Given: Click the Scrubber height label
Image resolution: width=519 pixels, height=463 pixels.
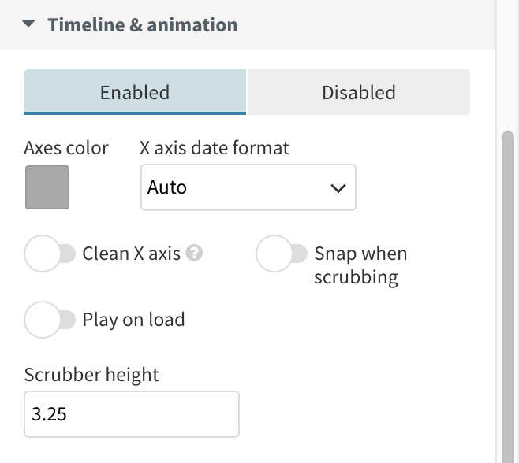Looking at the screenshot, I should (91, 374).
